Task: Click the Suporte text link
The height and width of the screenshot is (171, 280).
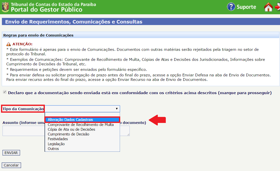Action: click(x=246, y=7)
